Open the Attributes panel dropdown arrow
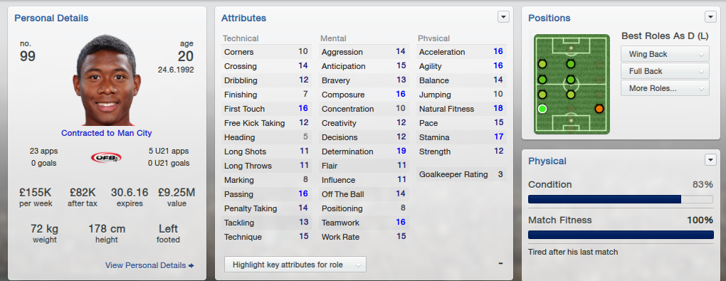 coord(503,17)
